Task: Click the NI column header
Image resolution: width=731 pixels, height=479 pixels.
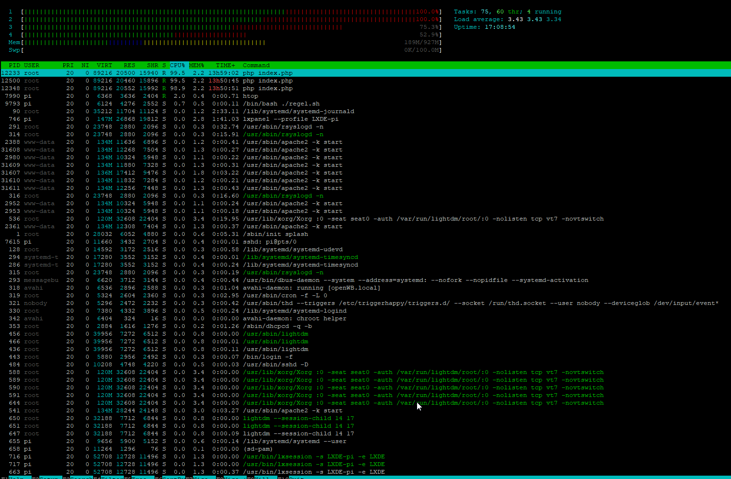Action: click(x=85, y=65)
